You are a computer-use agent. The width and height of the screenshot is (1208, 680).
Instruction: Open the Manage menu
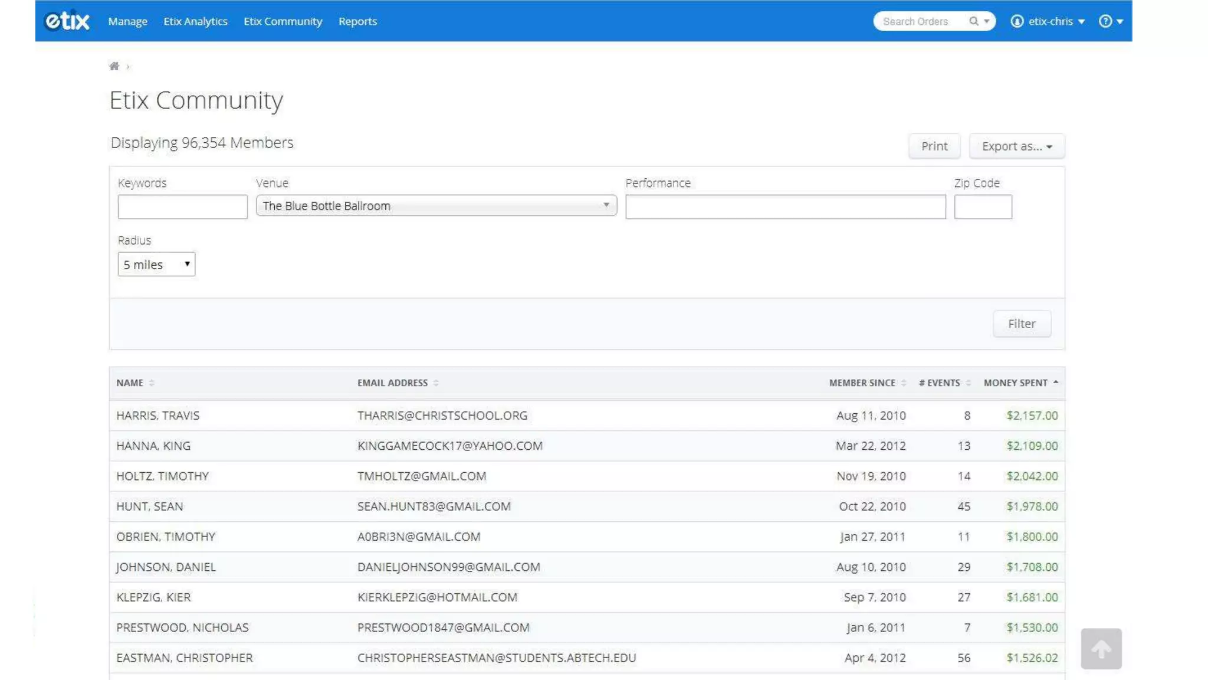pos(127,21)
